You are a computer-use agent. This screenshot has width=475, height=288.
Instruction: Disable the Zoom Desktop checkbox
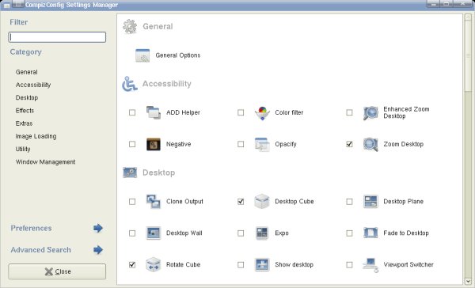349,144
